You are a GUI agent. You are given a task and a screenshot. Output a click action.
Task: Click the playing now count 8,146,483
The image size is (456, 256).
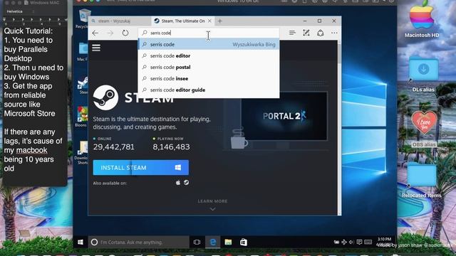pos(171,147)
